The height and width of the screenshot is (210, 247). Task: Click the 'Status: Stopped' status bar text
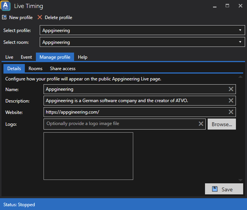tap(19, 205)
